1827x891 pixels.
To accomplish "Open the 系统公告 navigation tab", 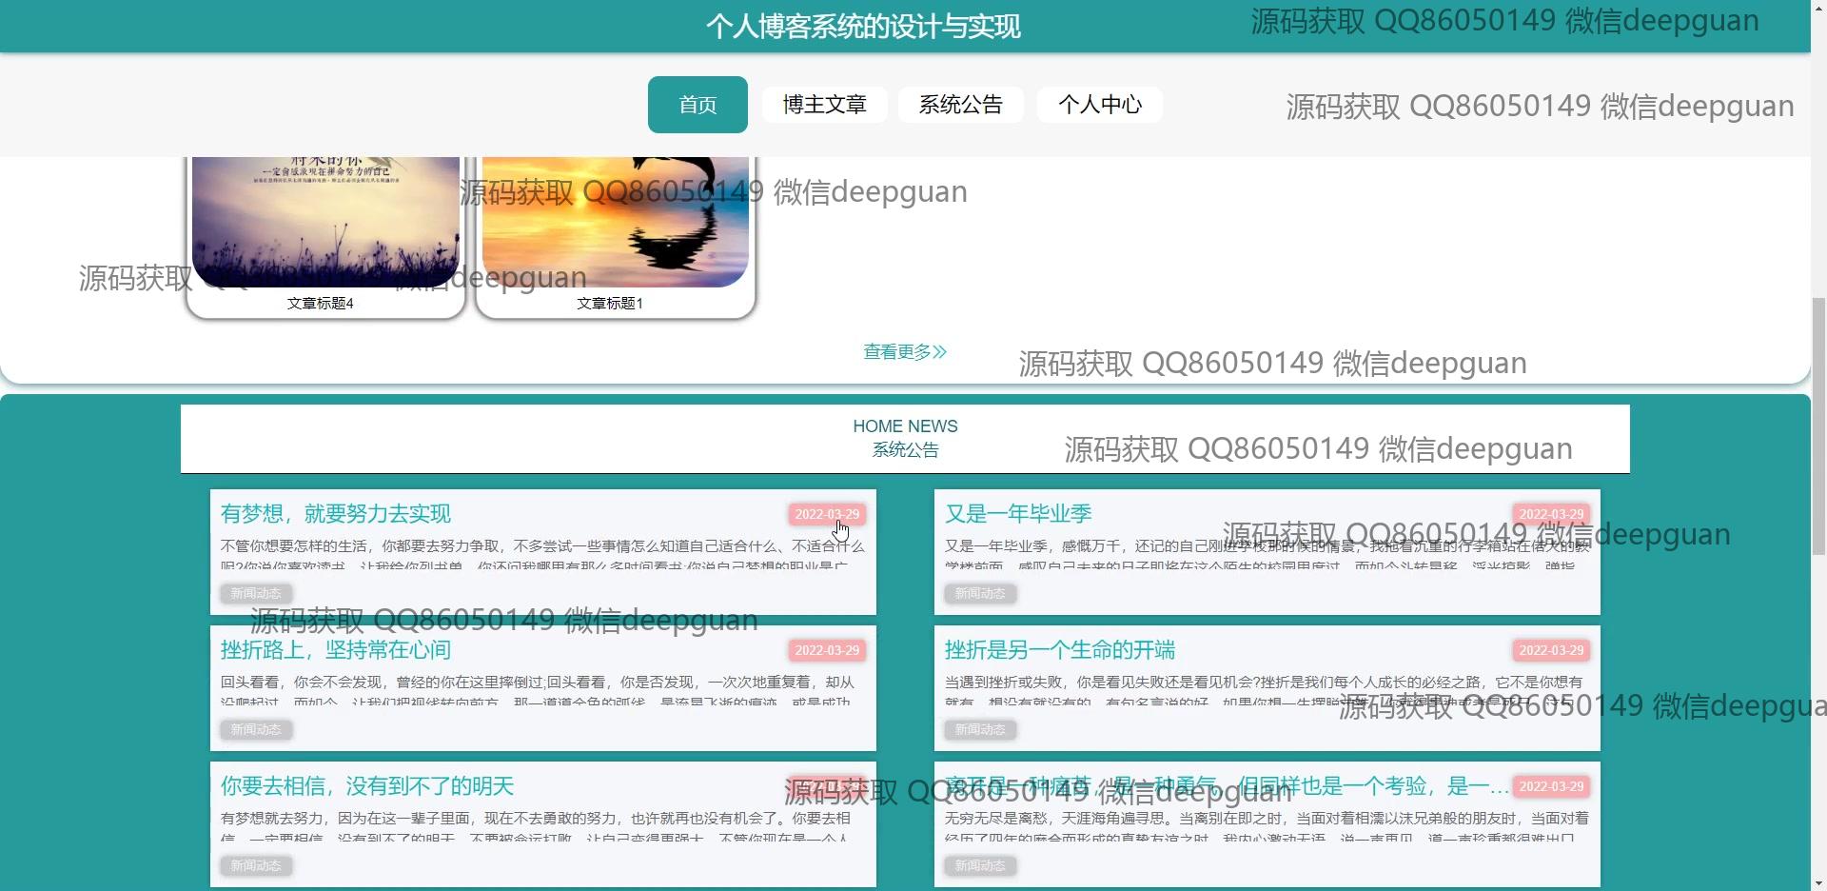I will [960, 105].
